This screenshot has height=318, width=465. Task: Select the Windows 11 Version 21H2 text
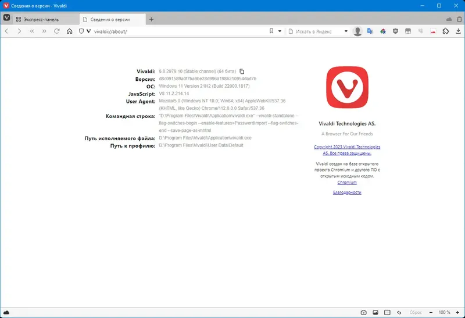pyautogui.click(x=204, y=86)
